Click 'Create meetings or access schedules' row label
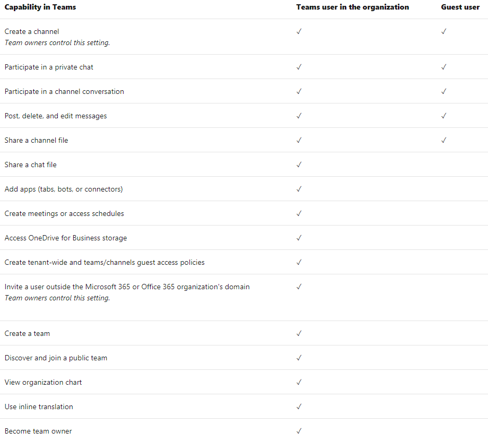The width and height of the screenshot is (488, 441). 64,214
